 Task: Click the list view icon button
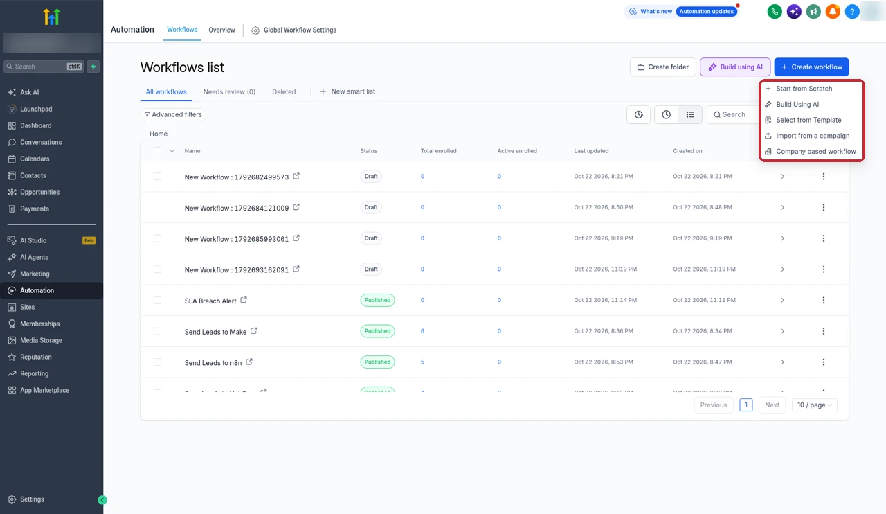(x=690, y=115)
